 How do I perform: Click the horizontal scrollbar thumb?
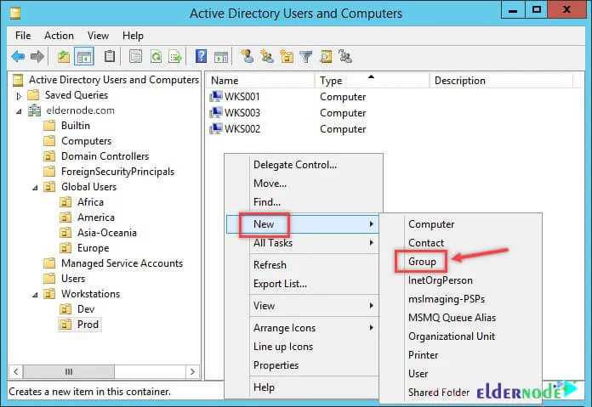coord(69,371)
